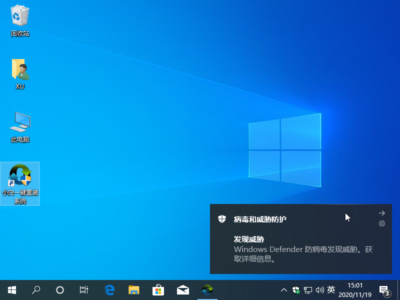Select the 小白一键重装系统 desktop shortcut

(x=20, y=183)
